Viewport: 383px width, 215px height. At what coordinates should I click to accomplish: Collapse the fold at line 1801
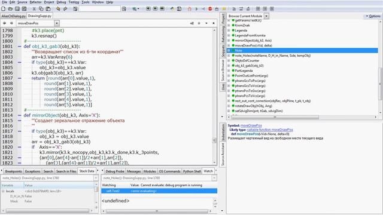[x=20, y=47]
